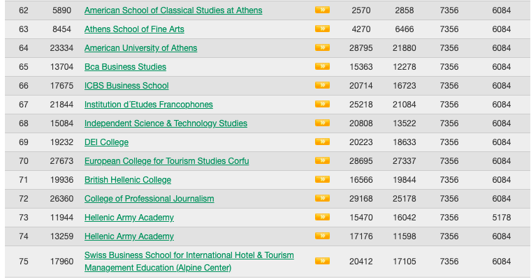Click orange arrow icon in rank 75 row
Viewport: 531px width, 279px height.
(322, 261)
